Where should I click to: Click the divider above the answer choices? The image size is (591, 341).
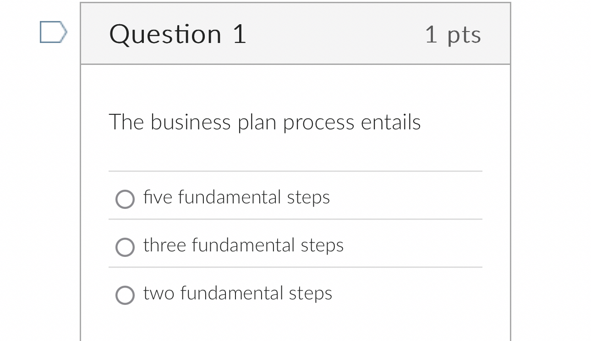[x=295, y=171]
